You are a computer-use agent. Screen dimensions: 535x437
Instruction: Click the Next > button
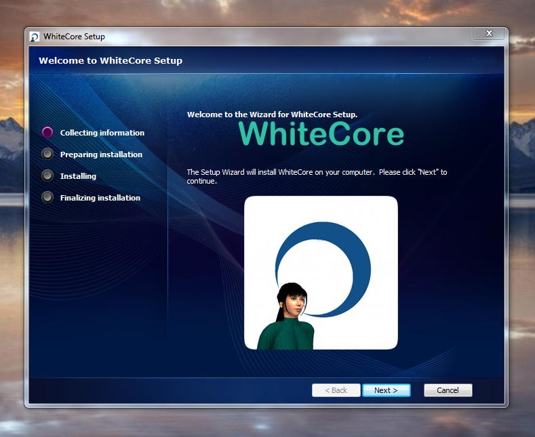click(387, 390)
